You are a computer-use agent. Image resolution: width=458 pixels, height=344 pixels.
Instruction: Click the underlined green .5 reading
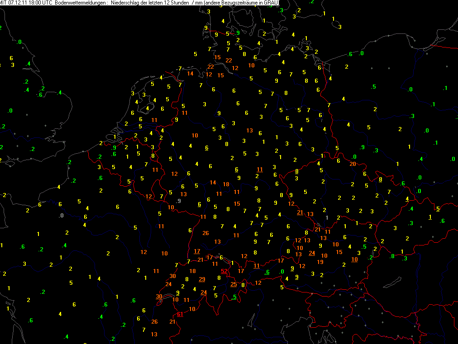tap(234, 297)
